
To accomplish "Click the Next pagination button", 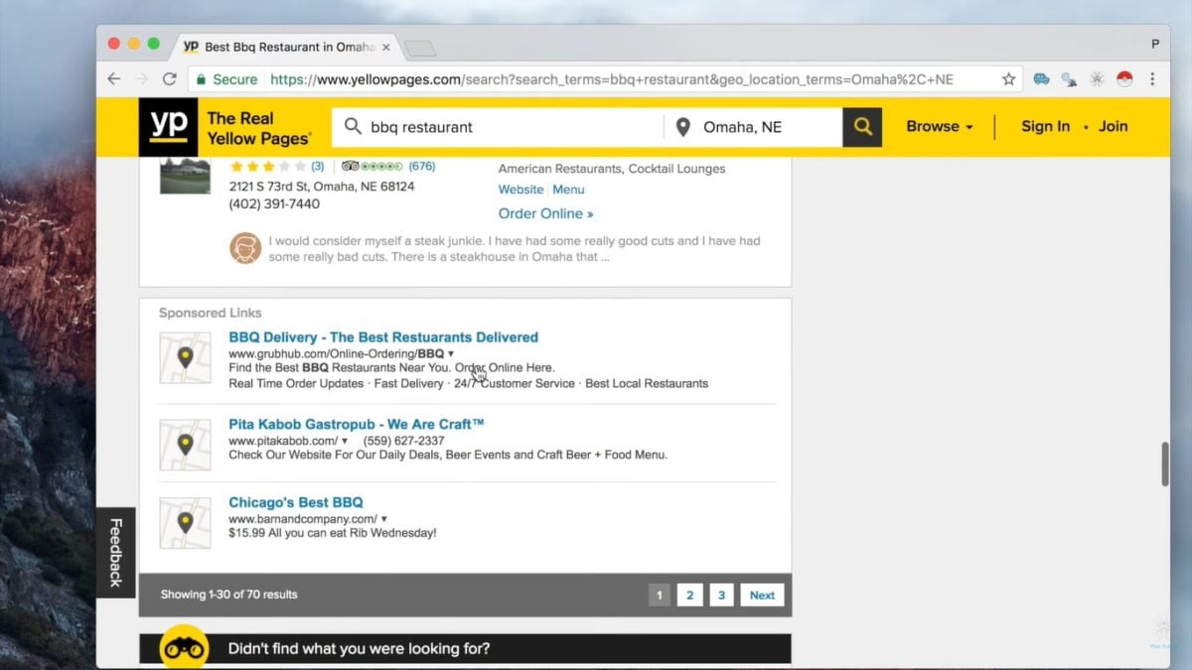I will coord(762,595).
